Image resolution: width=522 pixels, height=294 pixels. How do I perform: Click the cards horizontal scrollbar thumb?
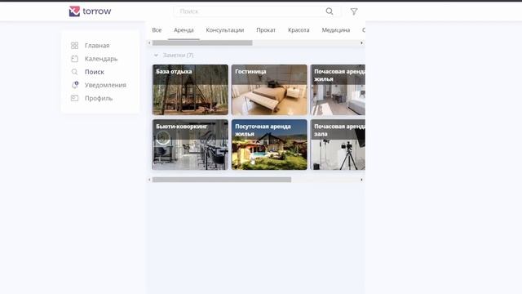click(x=222, y=180)
